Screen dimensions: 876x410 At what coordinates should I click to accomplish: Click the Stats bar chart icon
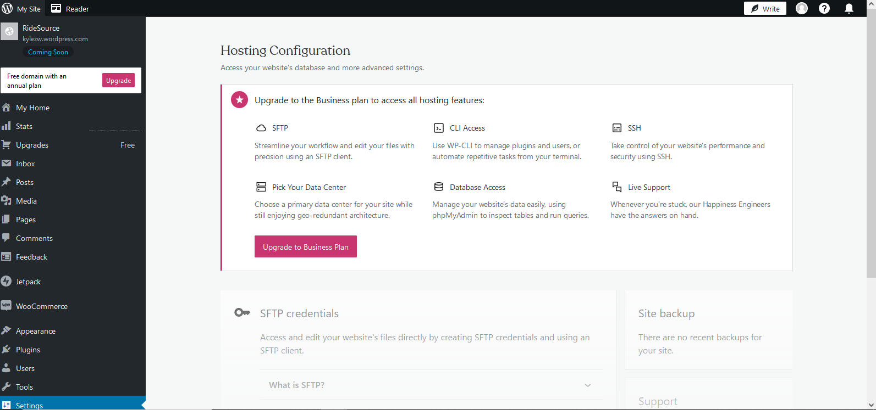[7, 126]
